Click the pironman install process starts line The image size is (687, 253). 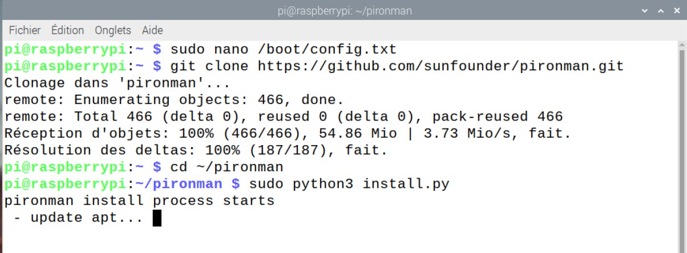click(139, 201)
